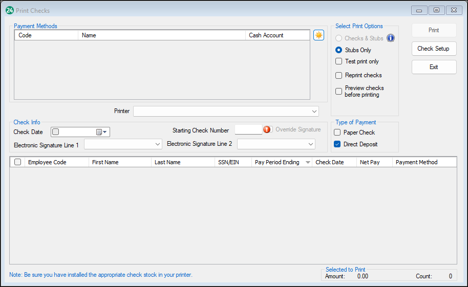The image size is (468, 287).
Task: Click the Print Checks app icon in title bar
Action: pos(9,10)
